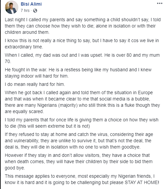The image size is (165, 189).
Task: Click the paragraph starting 'I know this is not'
Action: pyautogui.click(x=82, y=44)
